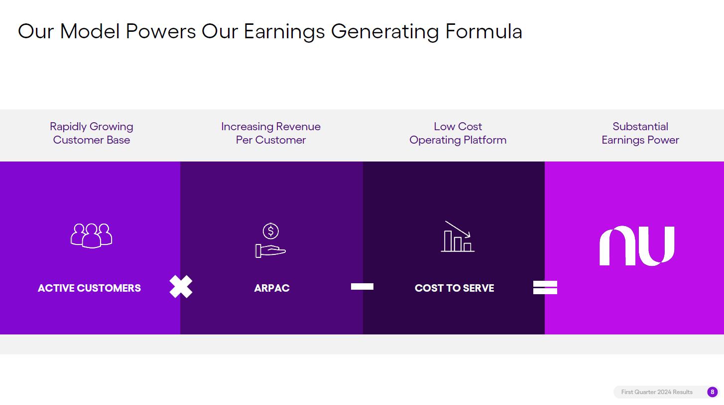Select the COST TO SERVE label
The image size is (724, 405).
454,288
